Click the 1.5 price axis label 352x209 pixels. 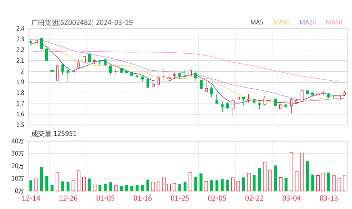pos(20,125)
